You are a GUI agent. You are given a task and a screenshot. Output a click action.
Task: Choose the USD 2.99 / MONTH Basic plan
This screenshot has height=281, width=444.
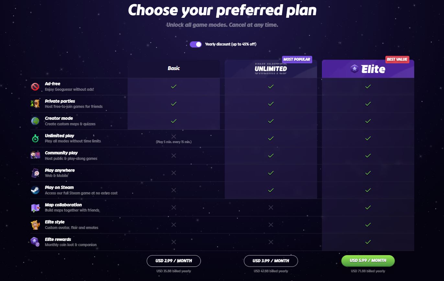174,261
